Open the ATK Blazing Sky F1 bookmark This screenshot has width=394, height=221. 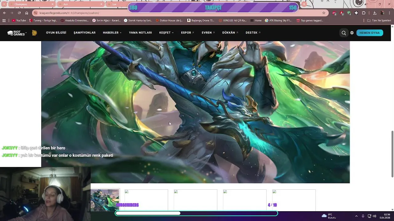(x=278, y=21)
